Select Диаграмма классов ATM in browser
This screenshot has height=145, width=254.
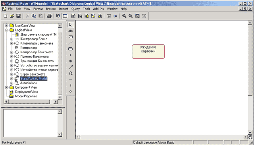(38, 35)
